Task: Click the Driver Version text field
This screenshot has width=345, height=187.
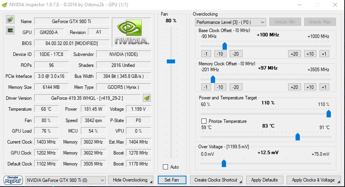Action: (x=88, y=98)
